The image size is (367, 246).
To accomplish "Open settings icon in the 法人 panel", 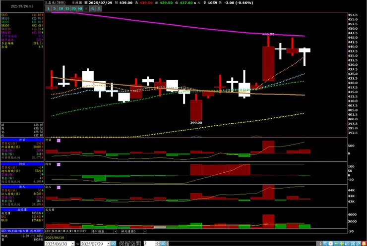I will pos(59,188).
